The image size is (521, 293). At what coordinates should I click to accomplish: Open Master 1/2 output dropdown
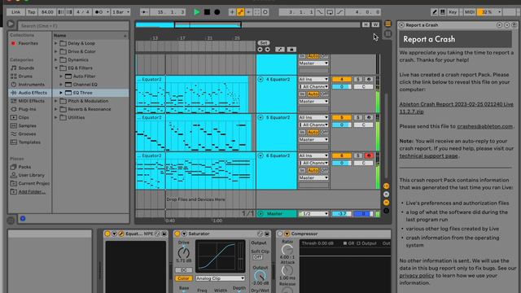click(313, 213)
